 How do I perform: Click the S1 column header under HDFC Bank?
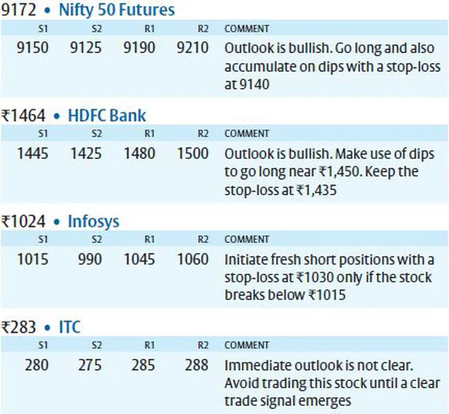tap(43, 133)
